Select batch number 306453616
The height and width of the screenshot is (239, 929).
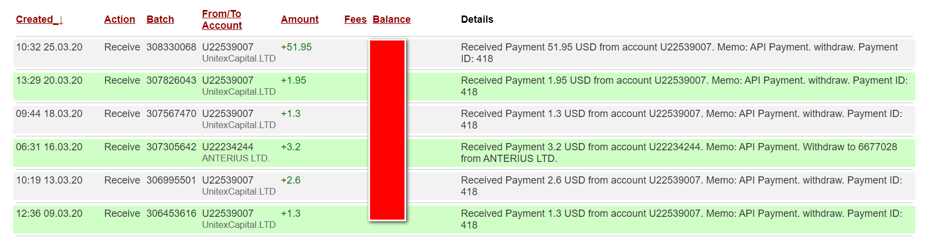pyautogui.click(x=171, y=213)
